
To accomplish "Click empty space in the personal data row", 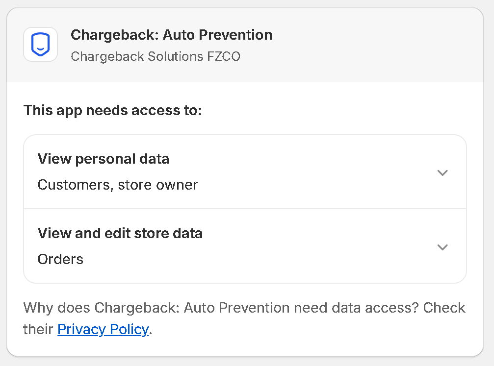I will (315, 172).
